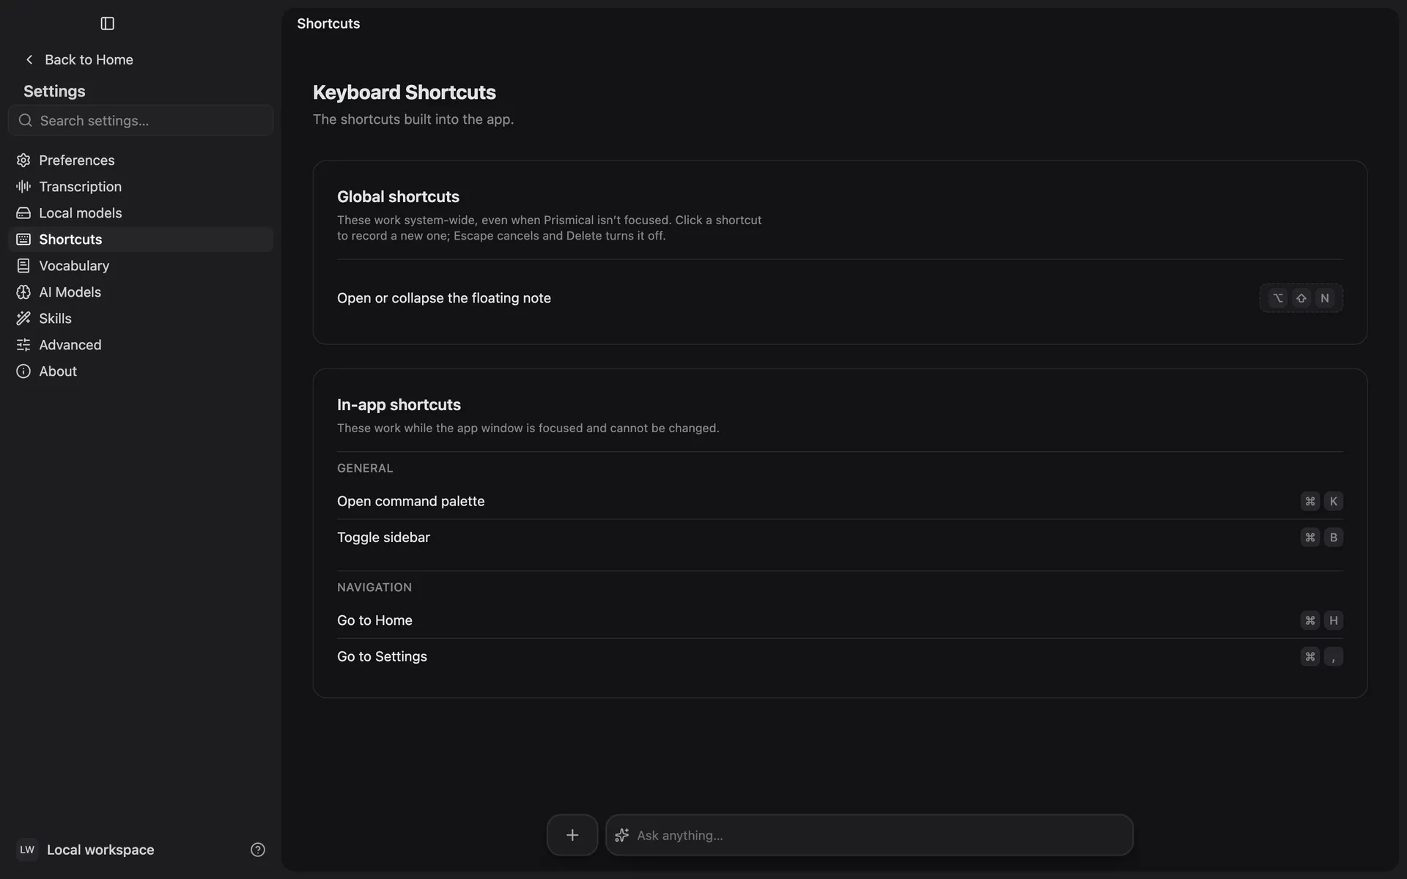Screen dimensions: 1407x879
Task: Click the Advanced sliders icon
Action: [x=23, y=344]
